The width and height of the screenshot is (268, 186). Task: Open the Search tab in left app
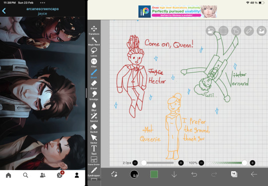click(x=25, y=175)
